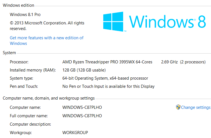Viewport: 211px width, 138px height.
Task: Click the Windows 8 logo flag
Action: click(113, 22)
